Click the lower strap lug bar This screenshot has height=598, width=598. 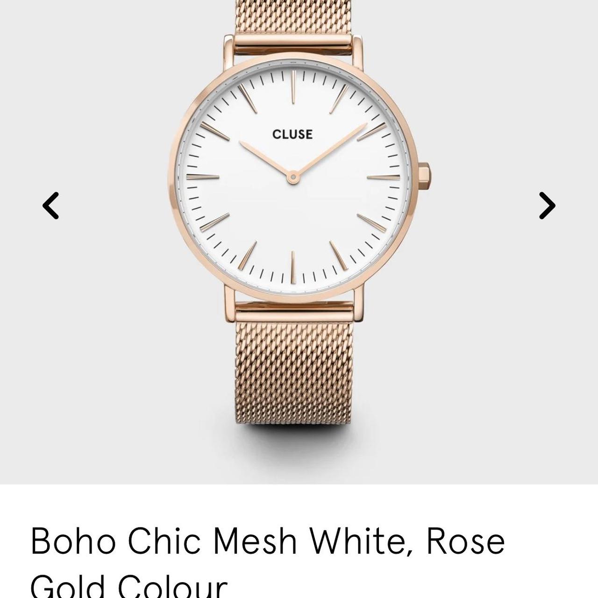click(x=294, y=307)
